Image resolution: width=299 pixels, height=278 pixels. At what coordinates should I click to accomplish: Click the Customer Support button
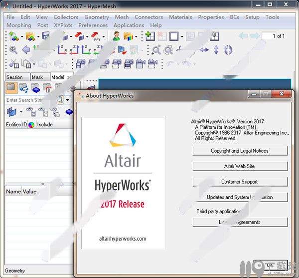(x=240, y=182)
